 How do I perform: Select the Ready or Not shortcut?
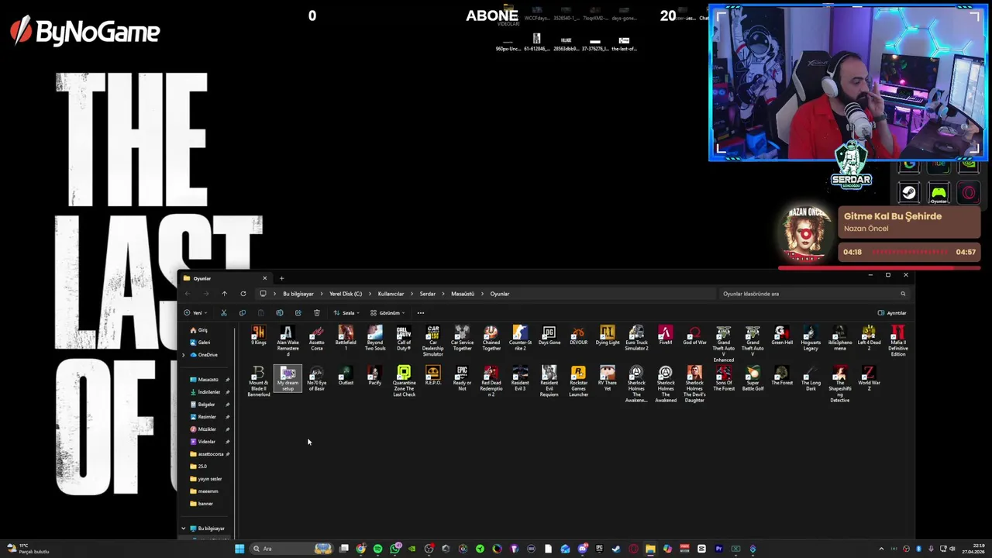point(462,378)
